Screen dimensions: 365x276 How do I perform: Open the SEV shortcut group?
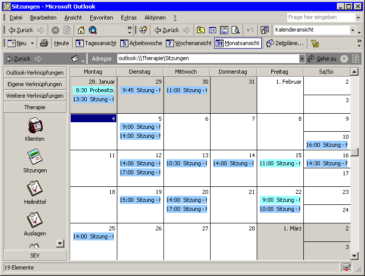point(35,255)
